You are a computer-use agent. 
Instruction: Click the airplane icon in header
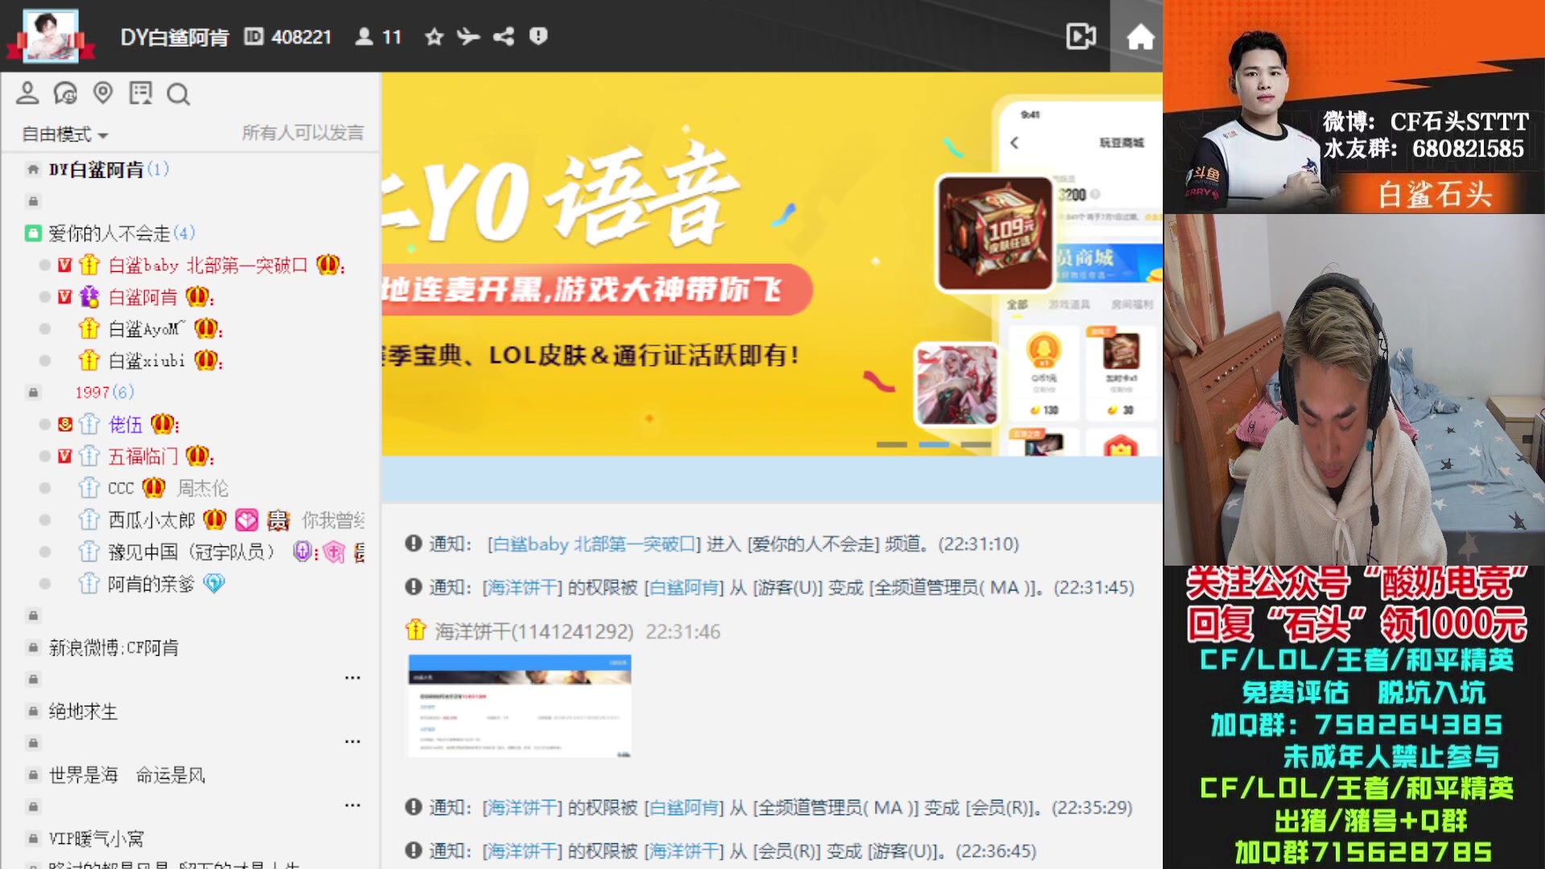[x=468, y=36]
